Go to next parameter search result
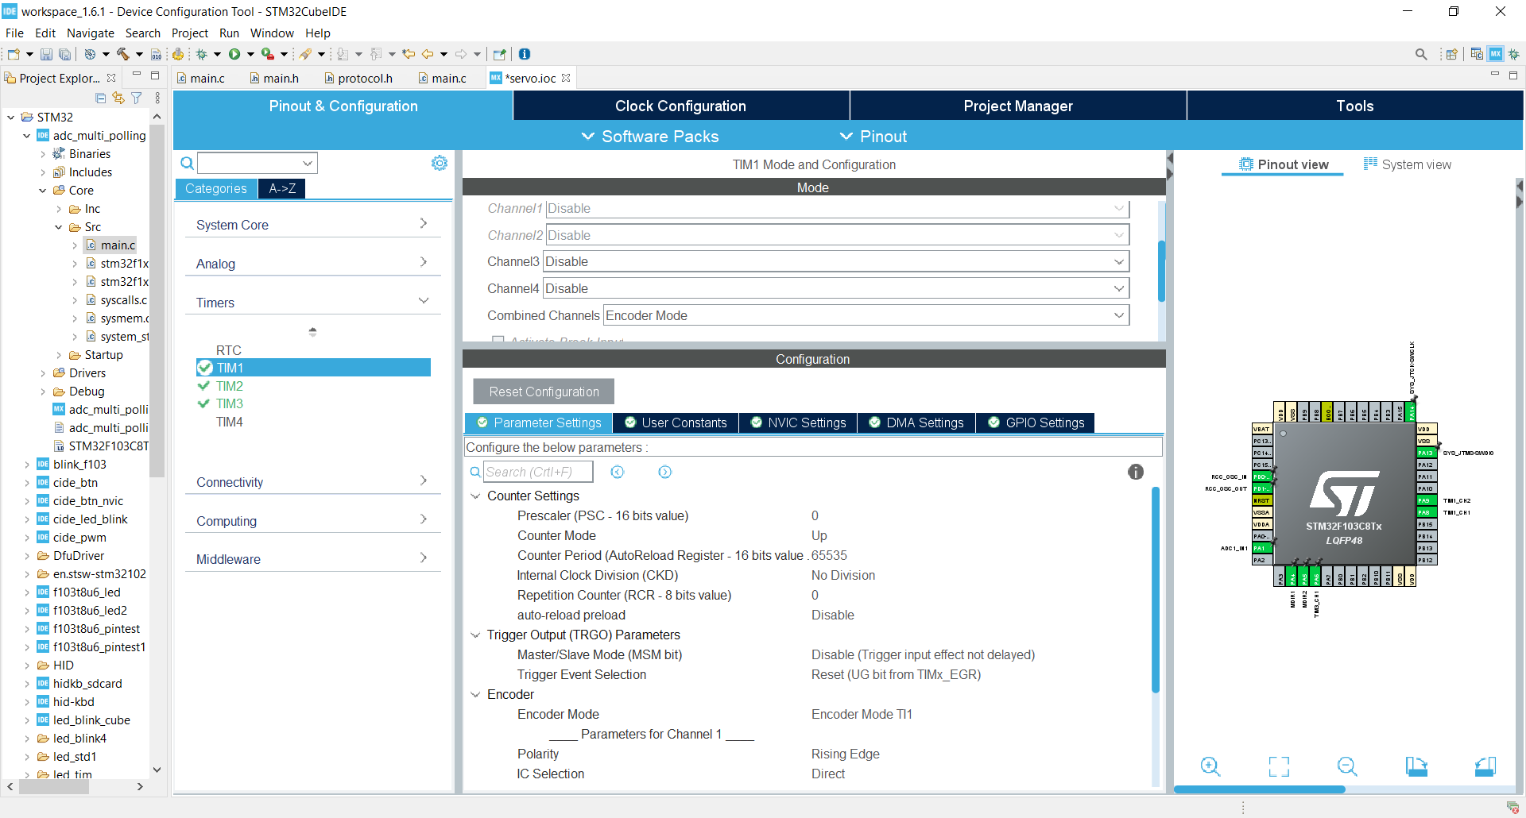 pyautogui.click(x=665, y=472)
